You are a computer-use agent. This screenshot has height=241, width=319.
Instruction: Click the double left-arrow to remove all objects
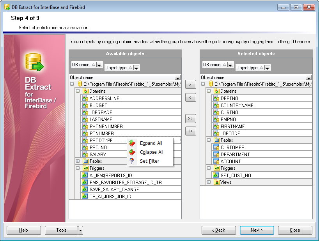(x=191, y=131)
